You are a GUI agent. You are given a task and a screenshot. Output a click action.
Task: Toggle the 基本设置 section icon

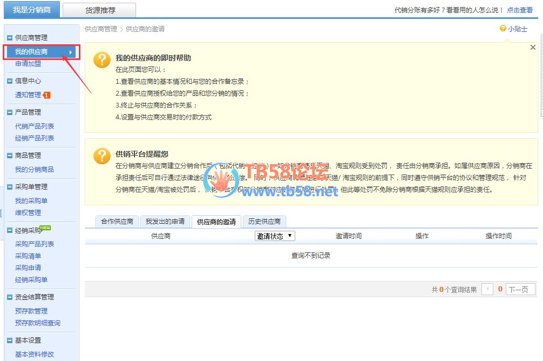pyautogui.click(x=9, y=340)
